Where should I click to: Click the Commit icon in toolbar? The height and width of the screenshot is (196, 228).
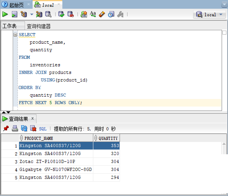(x=61, y=14)
